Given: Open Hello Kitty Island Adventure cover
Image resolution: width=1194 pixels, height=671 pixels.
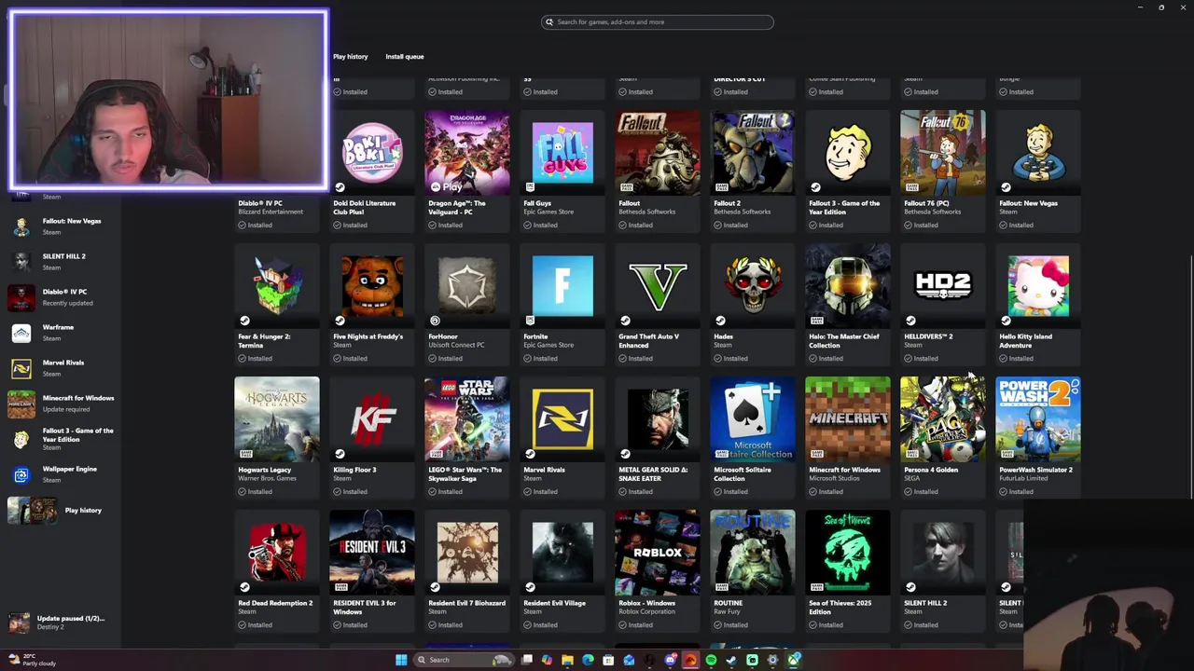Looking at the screenshot, I should coord(1038,286).
